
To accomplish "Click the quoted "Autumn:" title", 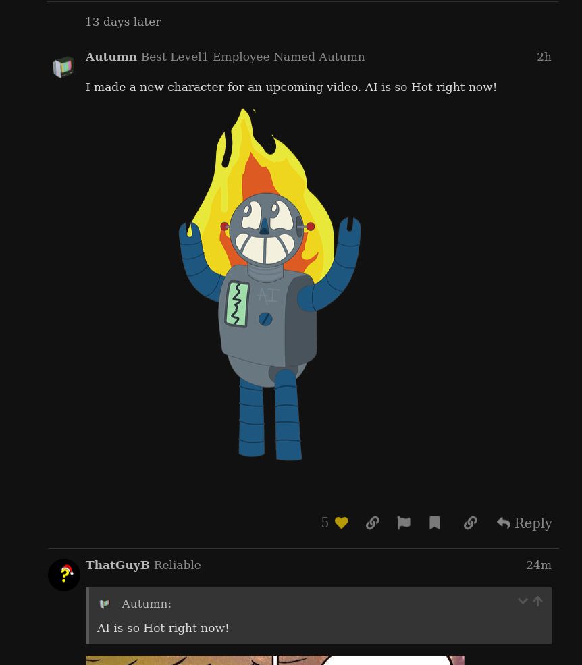I will 147,604.
